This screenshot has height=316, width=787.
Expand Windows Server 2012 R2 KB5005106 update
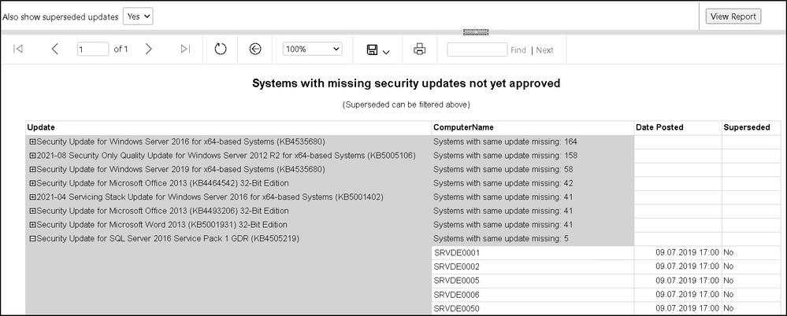[32, 156]
